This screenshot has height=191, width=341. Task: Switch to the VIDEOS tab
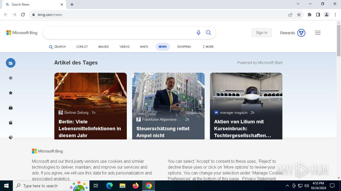tap(124, 47)
